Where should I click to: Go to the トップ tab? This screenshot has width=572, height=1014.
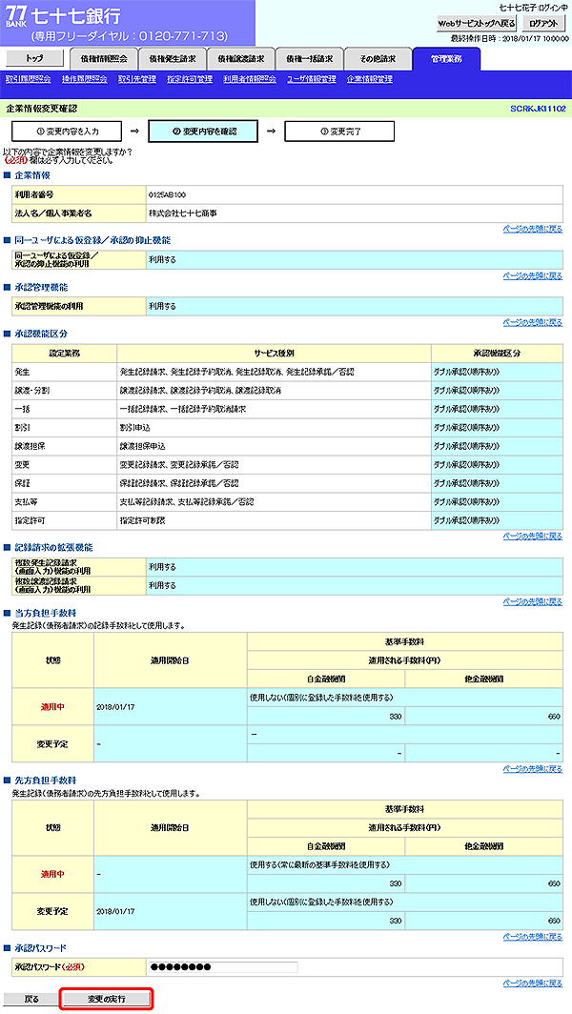point(35,58)
